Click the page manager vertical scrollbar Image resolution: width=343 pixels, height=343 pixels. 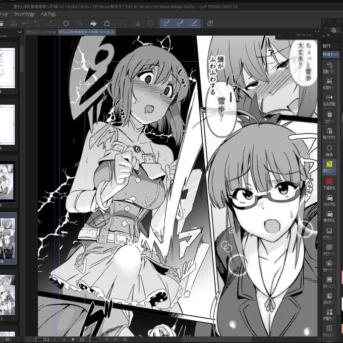tap(22, 59)
